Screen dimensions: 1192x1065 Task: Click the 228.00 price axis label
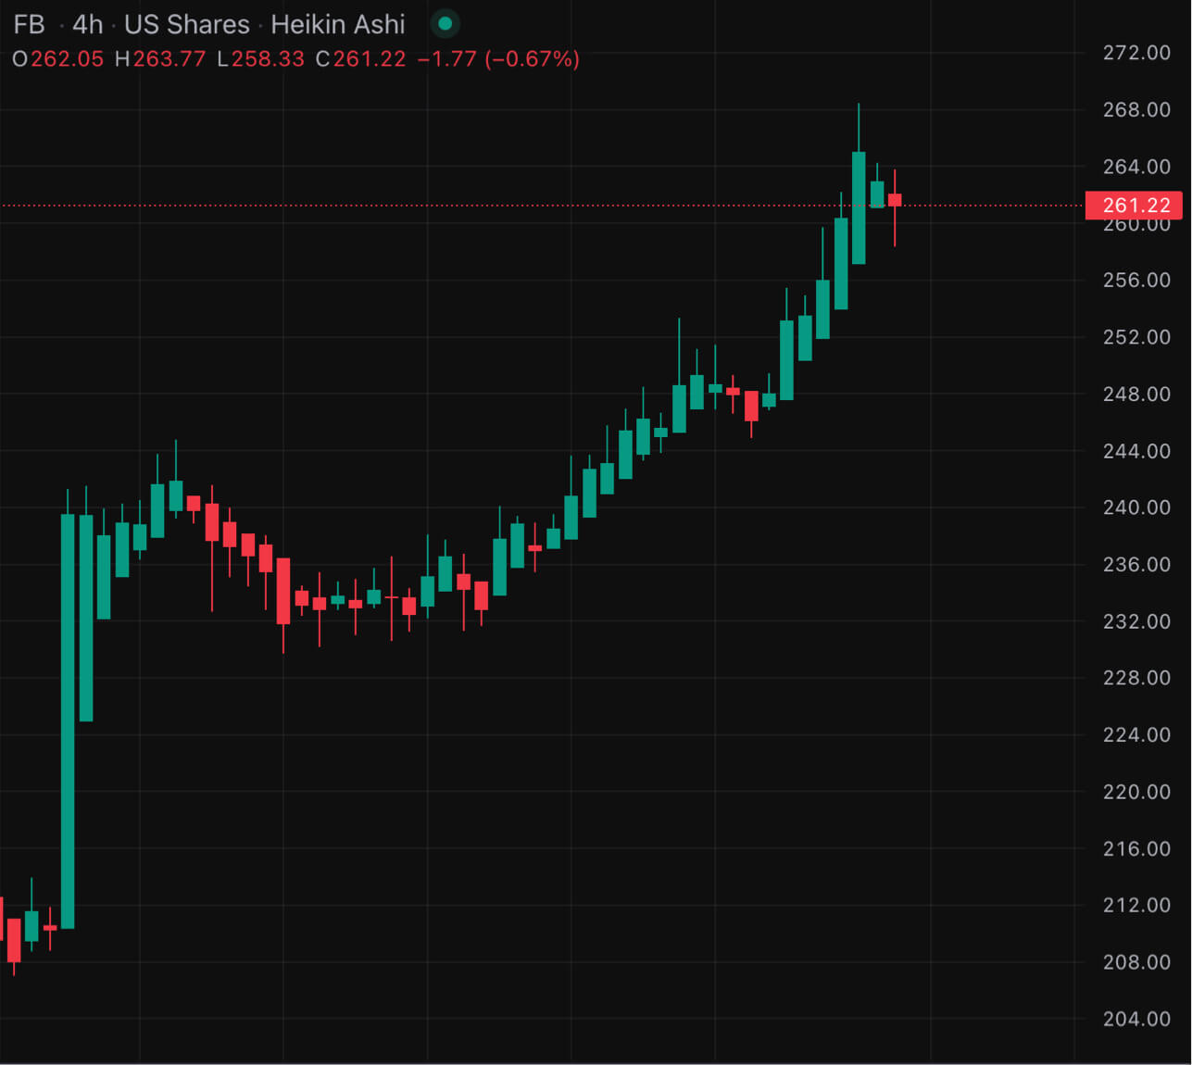(x=1136, y=678)
